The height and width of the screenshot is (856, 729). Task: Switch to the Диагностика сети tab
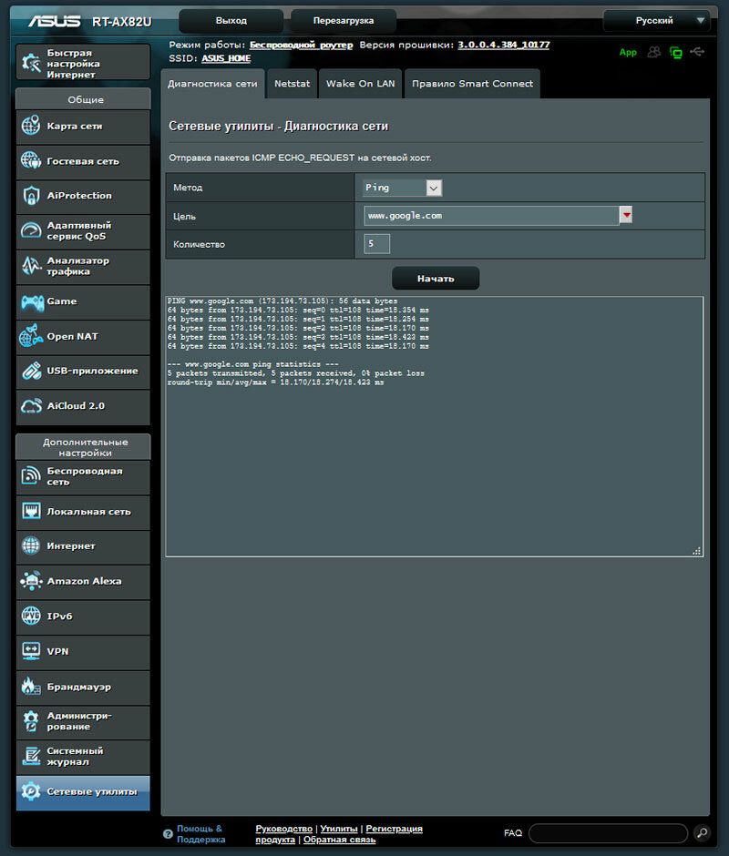(x=212, y=84)
